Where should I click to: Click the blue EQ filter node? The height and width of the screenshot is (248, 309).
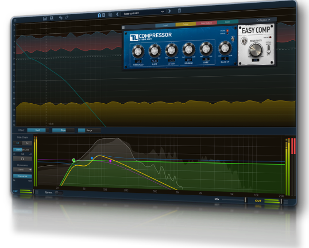(x=92, y=158)
